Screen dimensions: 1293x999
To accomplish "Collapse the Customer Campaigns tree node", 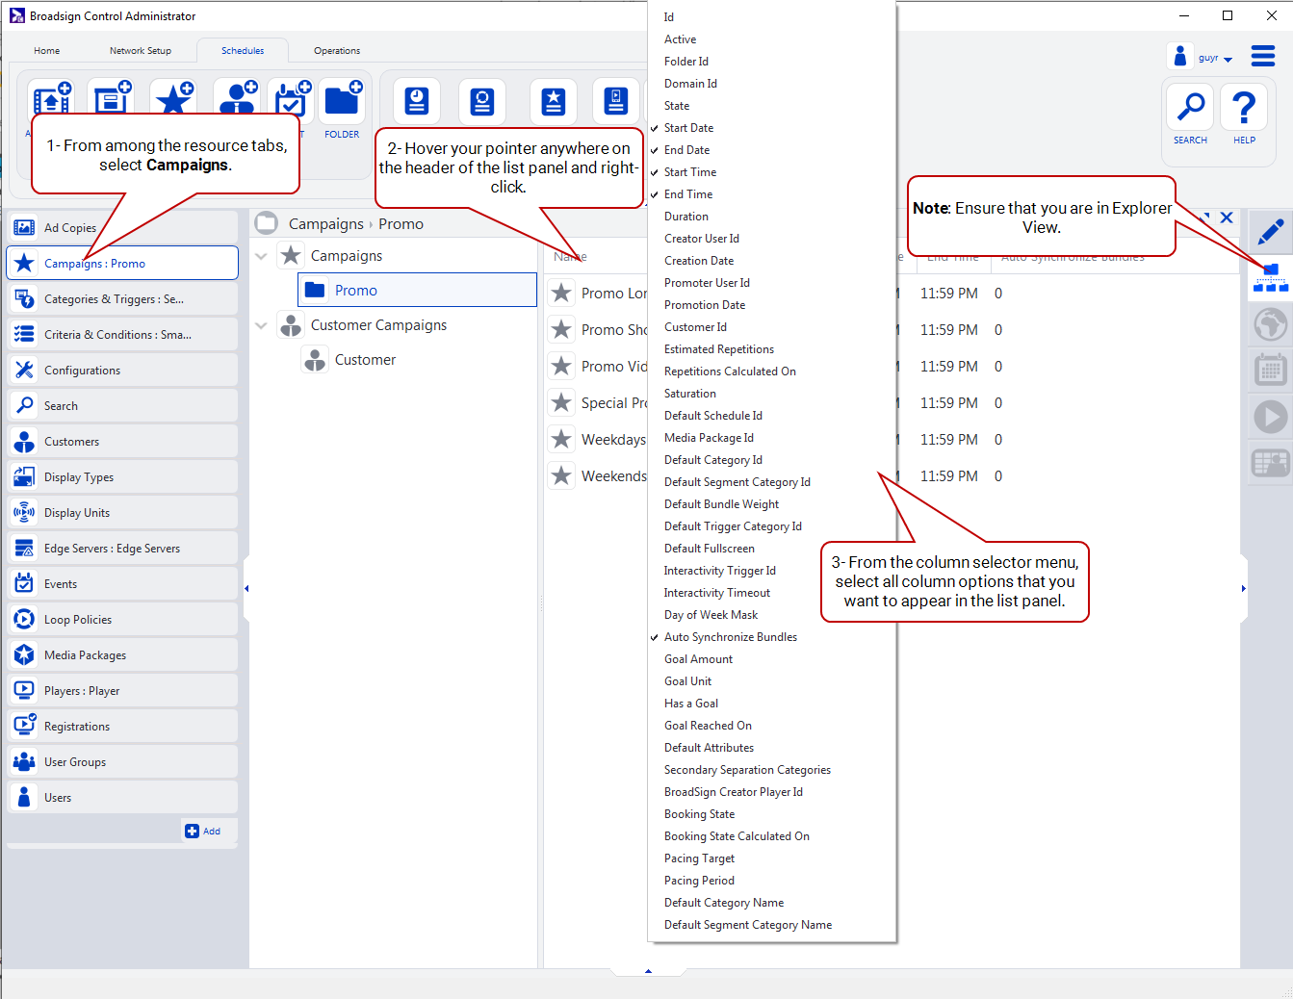I will (261, 325).
